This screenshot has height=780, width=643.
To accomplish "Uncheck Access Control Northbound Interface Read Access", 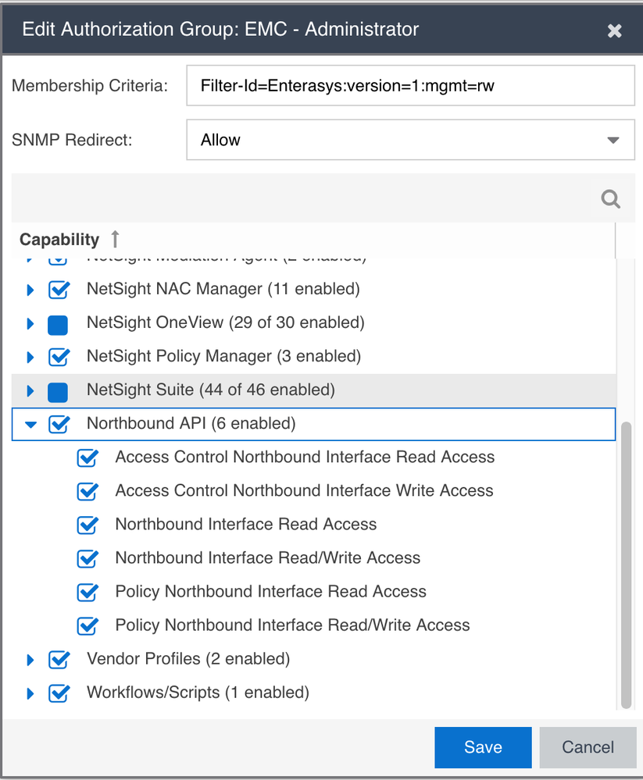I will coord(88,458).
